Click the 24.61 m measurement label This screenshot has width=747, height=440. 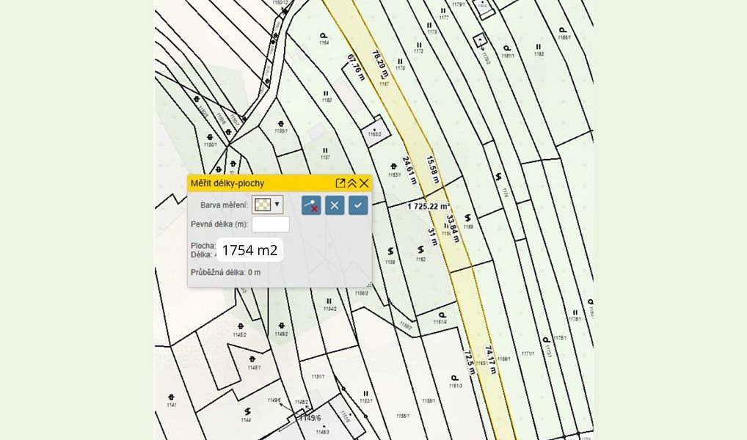(409, 170)
